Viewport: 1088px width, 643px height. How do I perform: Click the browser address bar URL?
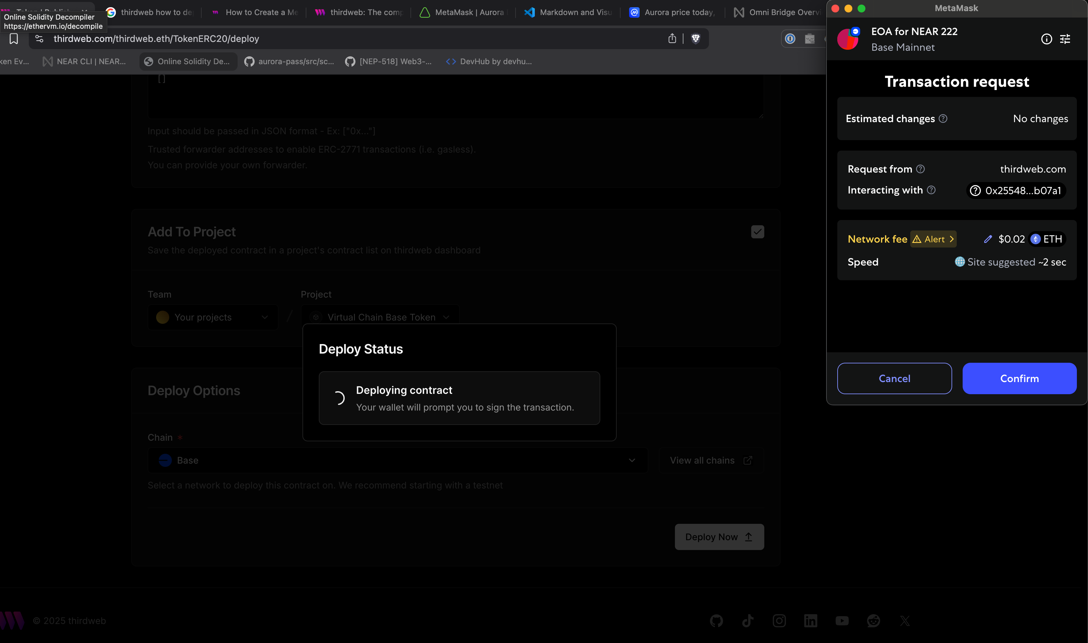click(x=156, y=39)
